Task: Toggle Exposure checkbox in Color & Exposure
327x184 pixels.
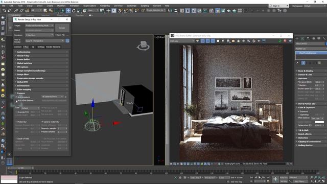Action: click(x=298, y=111)
